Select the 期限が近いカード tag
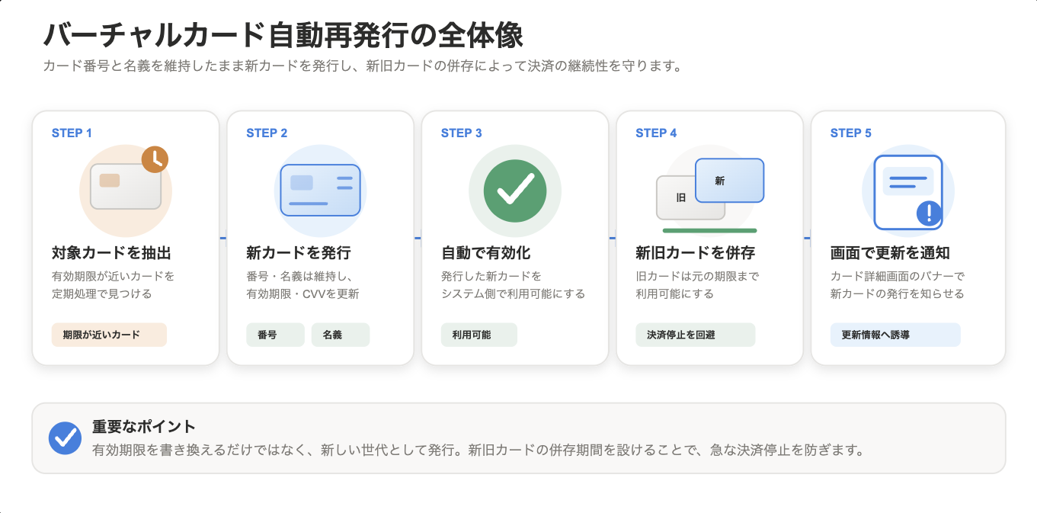 [x=109, y=335]
